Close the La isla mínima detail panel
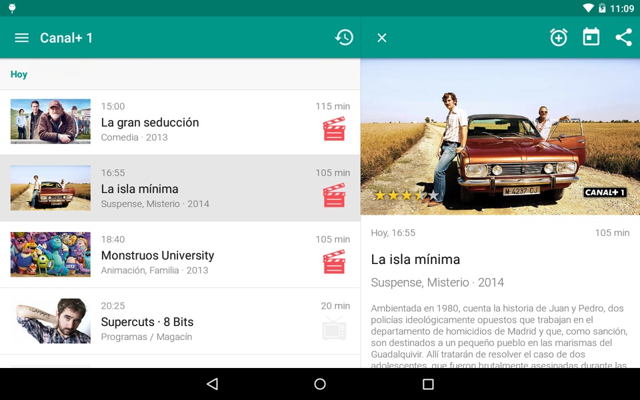640x400 pixels. pyautogui.click(x=381, y=38)
